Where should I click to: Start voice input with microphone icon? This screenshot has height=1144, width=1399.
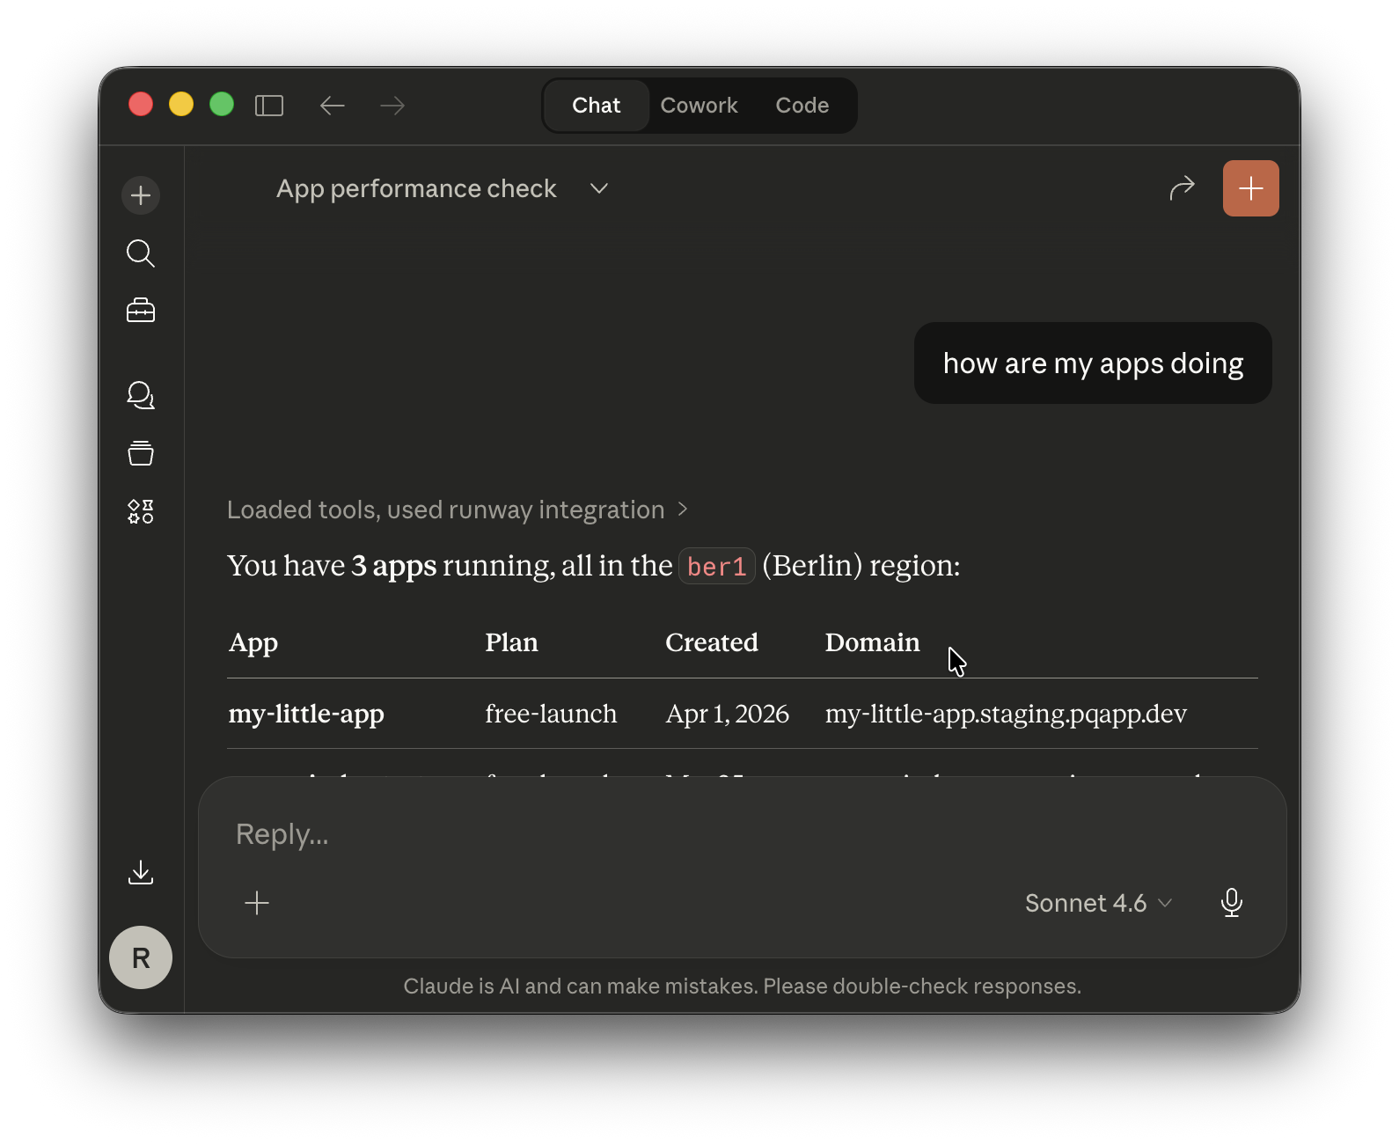(1232, 903)
